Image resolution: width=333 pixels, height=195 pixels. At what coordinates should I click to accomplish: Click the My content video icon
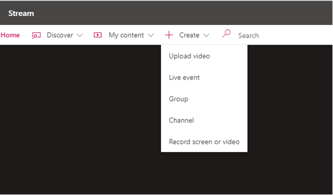pyautogui.click(x=98, y=35)
